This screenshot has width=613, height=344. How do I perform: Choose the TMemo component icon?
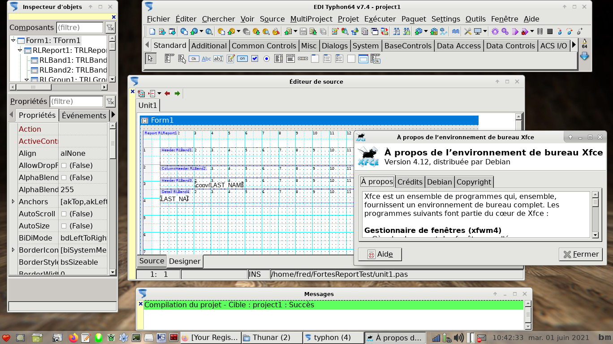230,59
